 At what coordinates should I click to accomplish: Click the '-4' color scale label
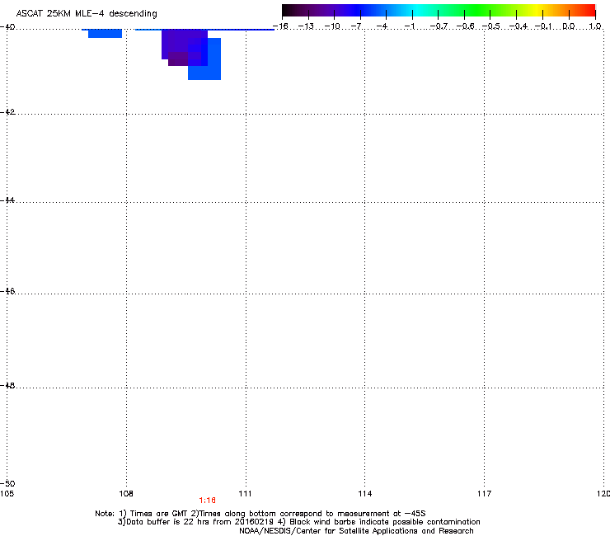click(x=382, y=26)
